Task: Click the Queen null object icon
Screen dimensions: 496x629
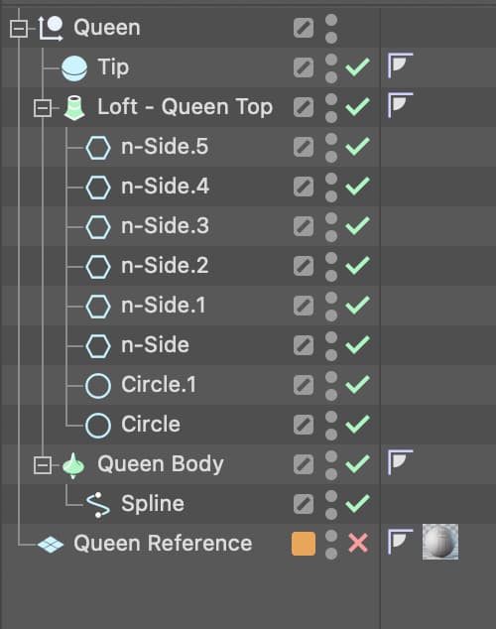Action: click(51, 28)
